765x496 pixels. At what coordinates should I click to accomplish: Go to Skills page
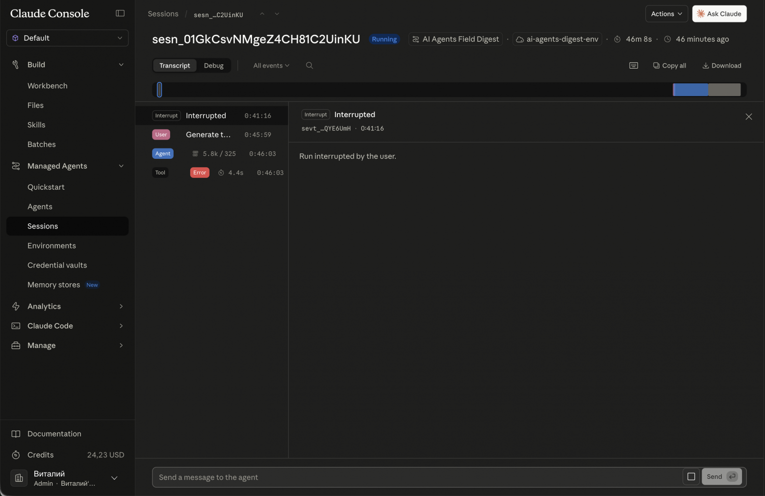point(36,125)
